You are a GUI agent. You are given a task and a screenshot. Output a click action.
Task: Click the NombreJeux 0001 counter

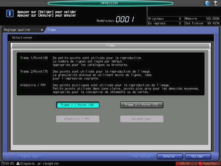coord(115,19)
